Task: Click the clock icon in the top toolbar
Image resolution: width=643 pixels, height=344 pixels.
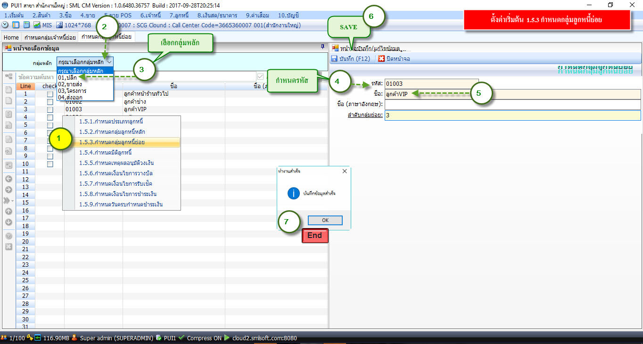Action: click(x=5, y=25)
